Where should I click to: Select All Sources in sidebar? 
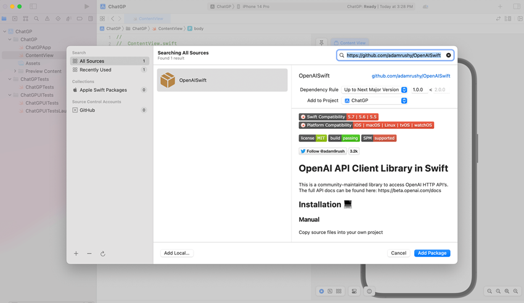point(110,61)
